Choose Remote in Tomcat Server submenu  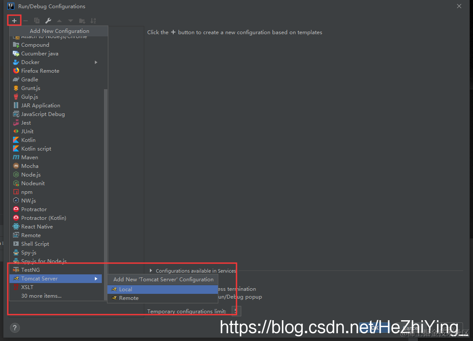point(162,298)
